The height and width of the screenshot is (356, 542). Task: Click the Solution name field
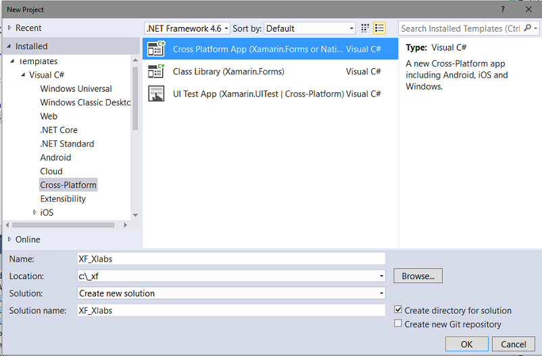pos(231,310)
